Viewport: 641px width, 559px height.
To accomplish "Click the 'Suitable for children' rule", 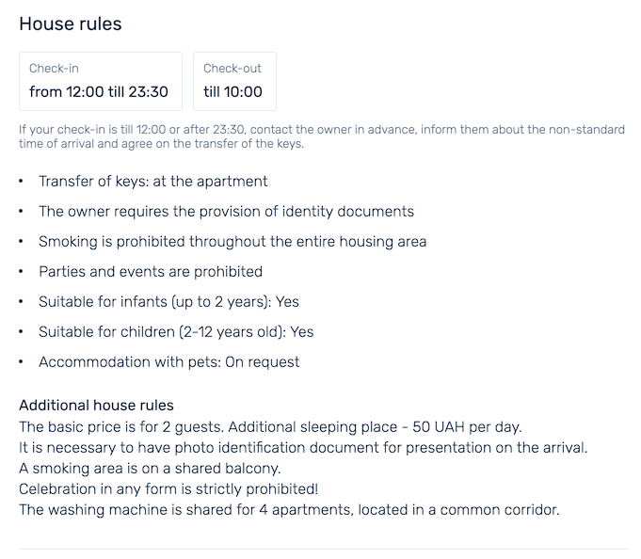I will pyautogui.click(x=176, y=332).
